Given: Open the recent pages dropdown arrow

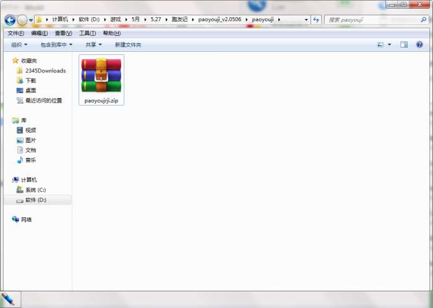Looking at the screenshot, I should pos(31,20).
